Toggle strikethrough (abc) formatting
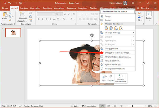The image size is (159, 108). pos(54,19)
